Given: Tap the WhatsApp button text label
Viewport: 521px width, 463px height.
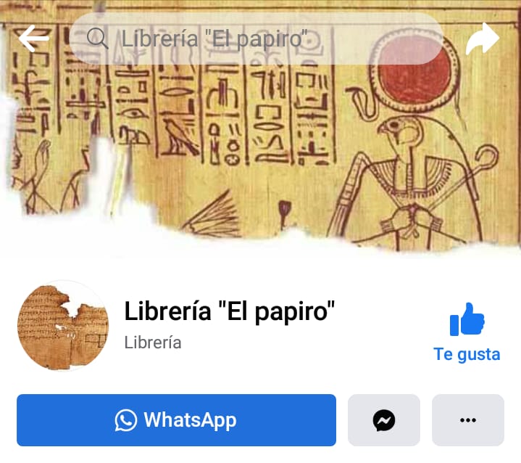Looking at the screenshot, I should tap(190, 420).
